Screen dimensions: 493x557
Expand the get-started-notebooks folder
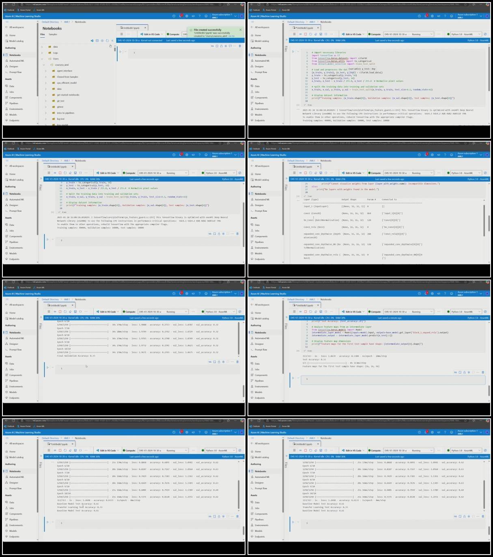pos(46,95)
